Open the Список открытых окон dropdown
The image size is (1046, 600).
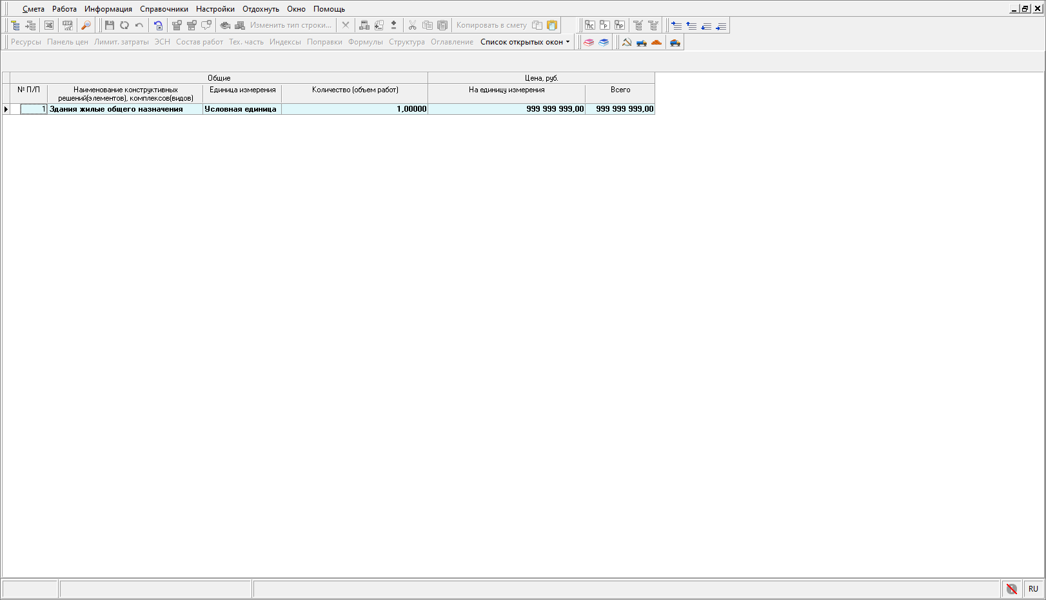pos(525,42)
